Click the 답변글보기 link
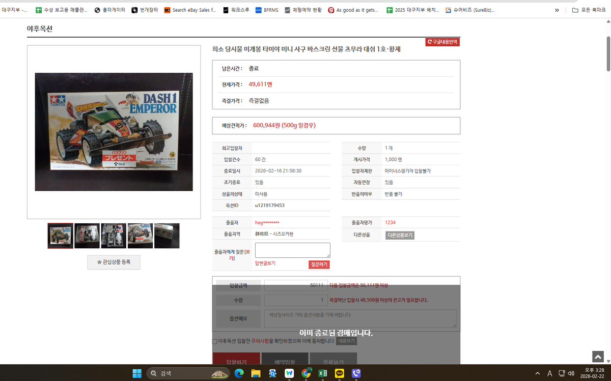This screenshot has width=611, height=381. 265,263
